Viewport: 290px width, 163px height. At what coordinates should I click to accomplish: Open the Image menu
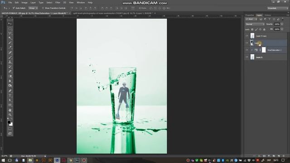[24, 3]
